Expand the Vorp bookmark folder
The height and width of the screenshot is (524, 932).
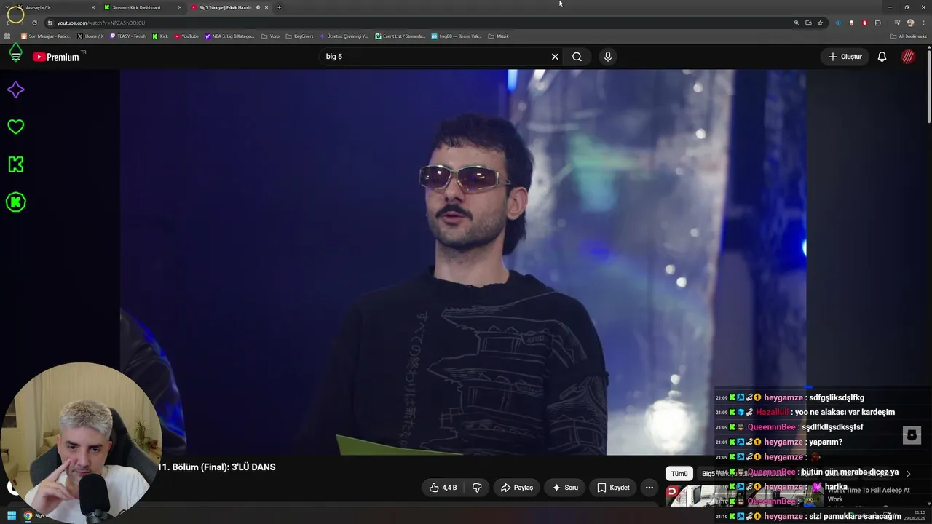(270, 36)
